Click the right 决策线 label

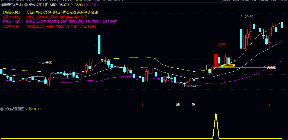coord(271,67)
